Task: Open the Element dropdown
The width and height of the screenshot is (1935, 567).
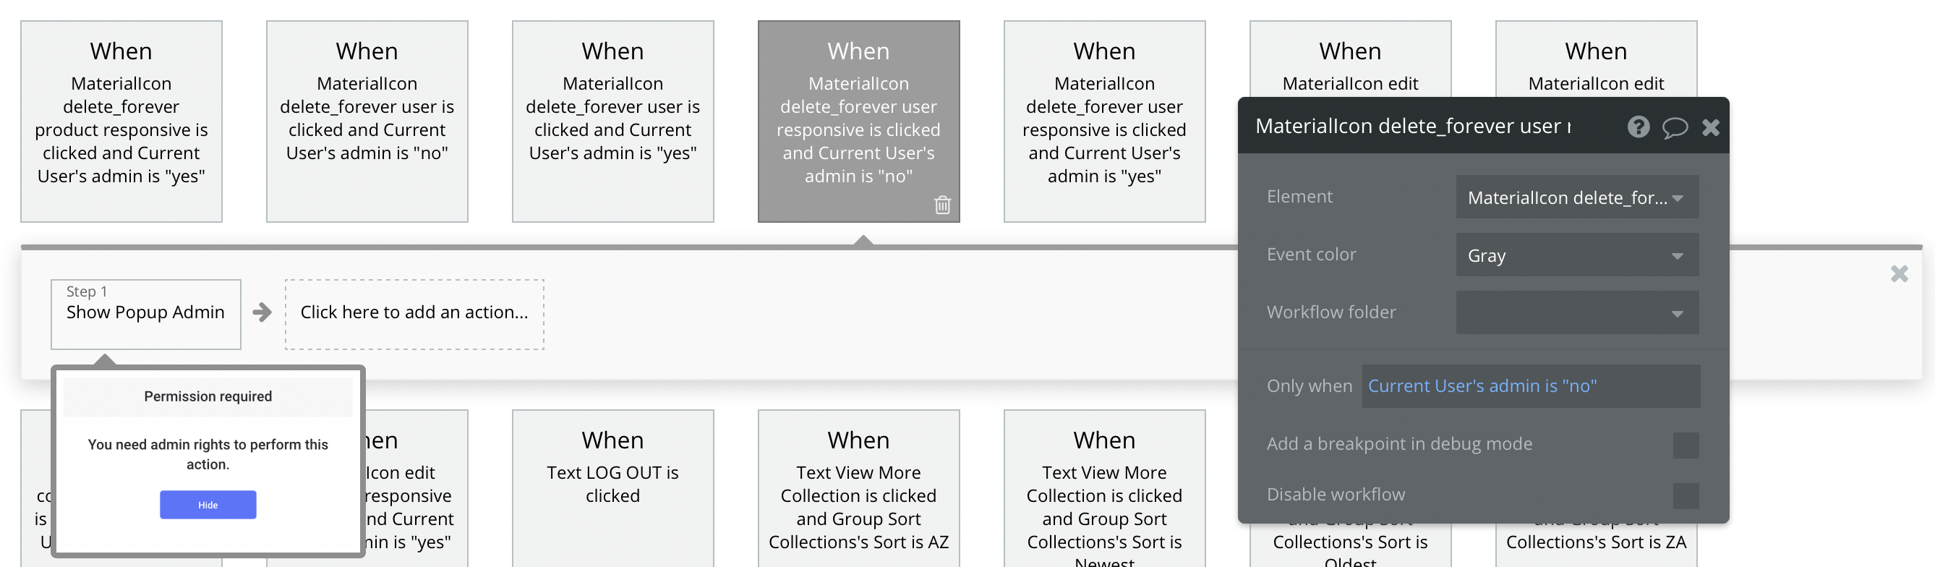Action: click(x=1576, y=197)
